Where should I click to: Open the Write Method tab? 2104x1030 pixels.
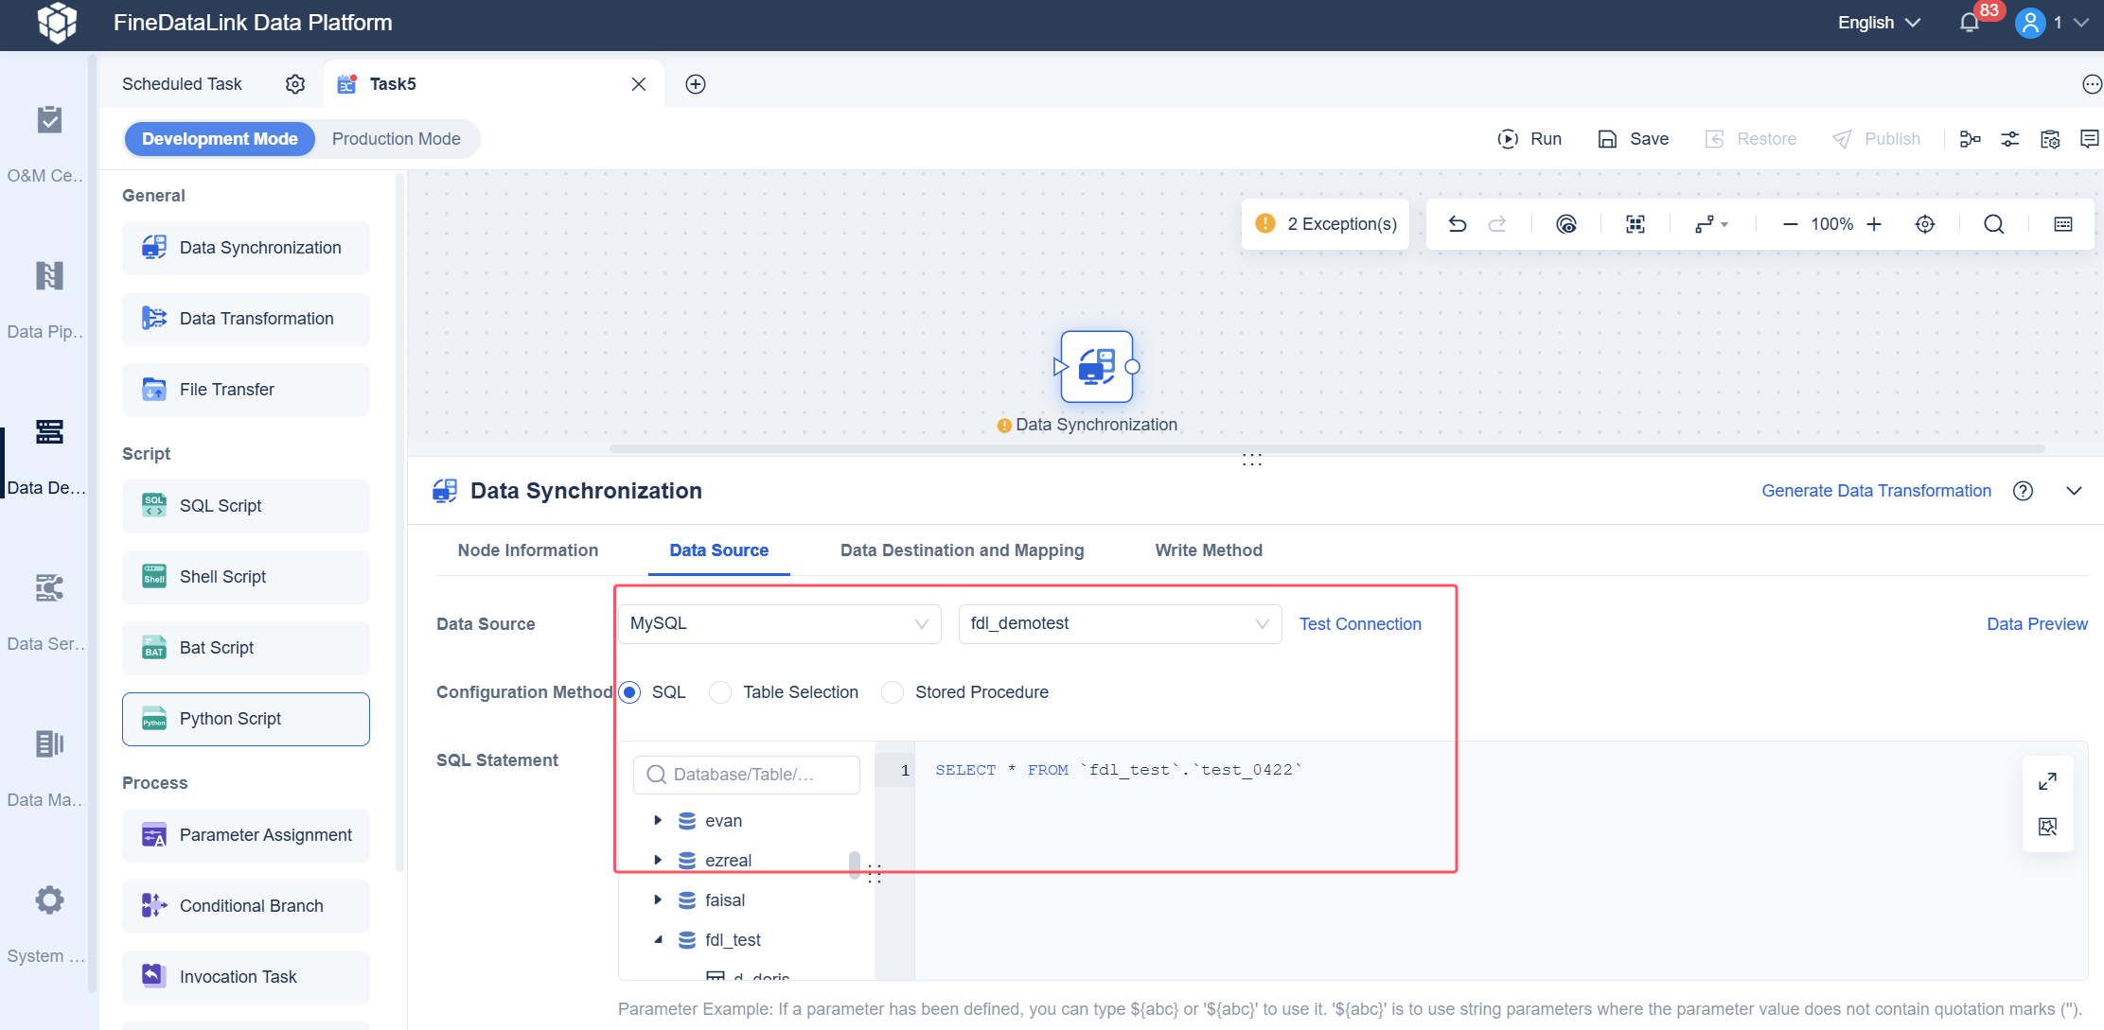click(1209, 550)
